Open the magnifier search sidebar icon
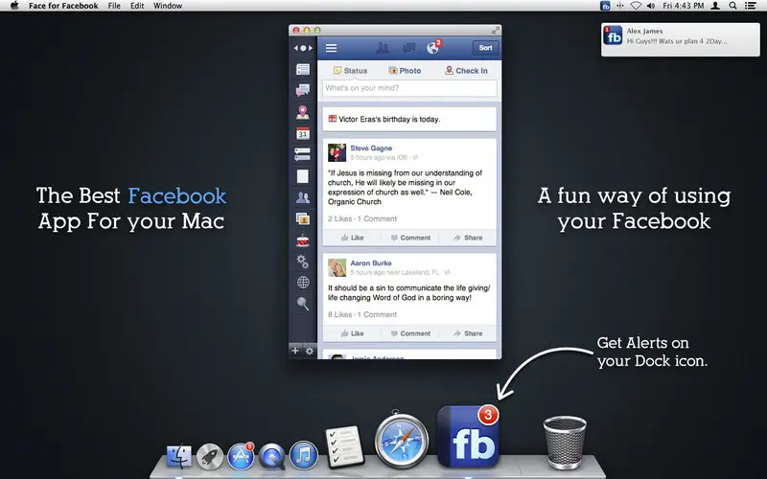Screen dimensions: 767x479 point(303,304)
